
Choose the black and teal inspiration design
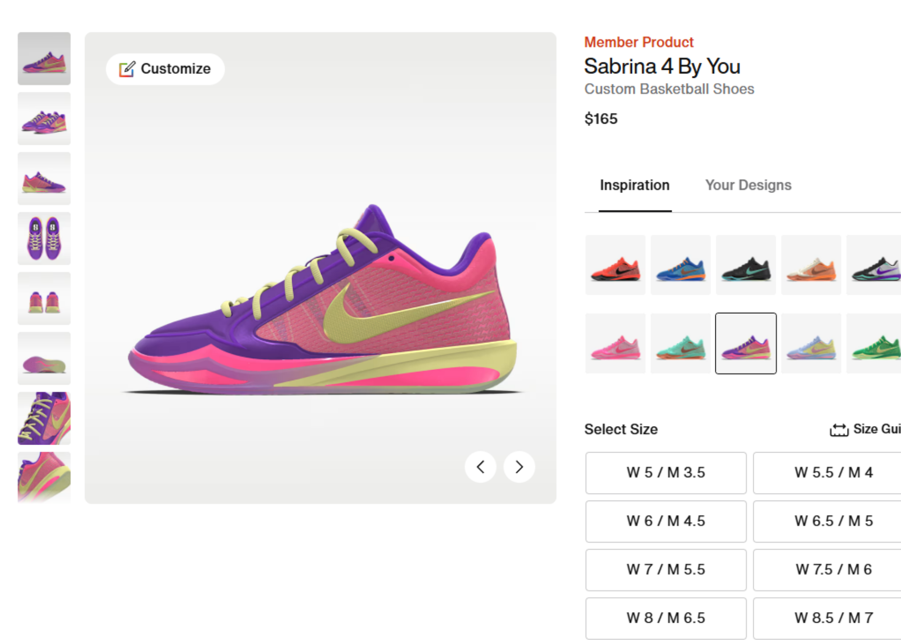746,265
